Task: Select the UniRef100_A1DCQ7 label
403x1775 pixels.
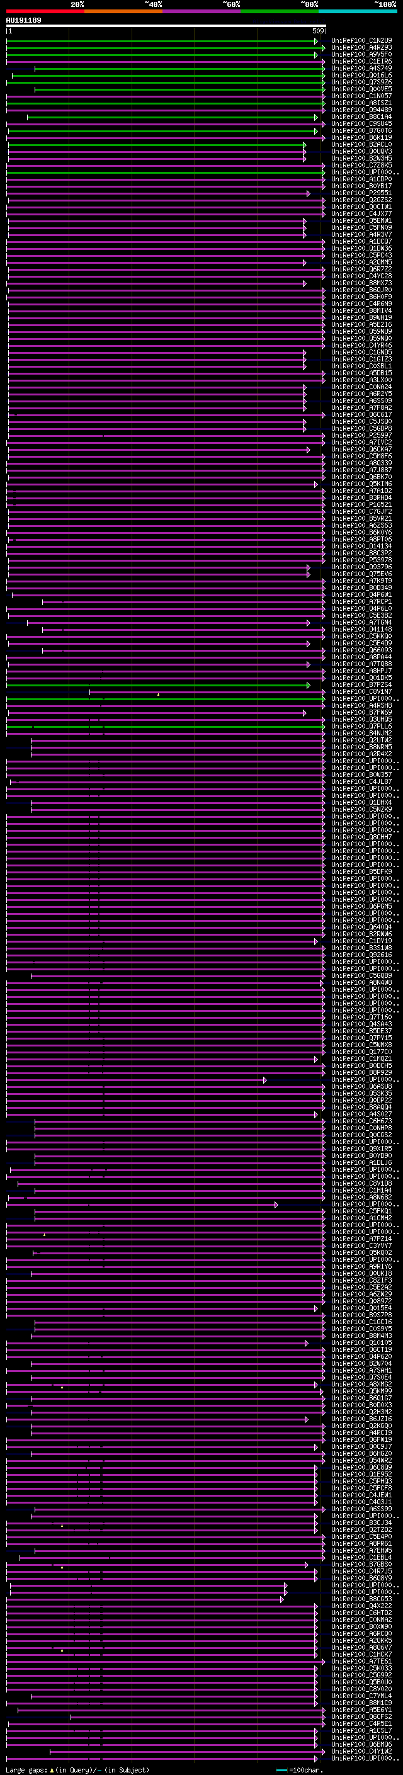Action: point(361,241)
